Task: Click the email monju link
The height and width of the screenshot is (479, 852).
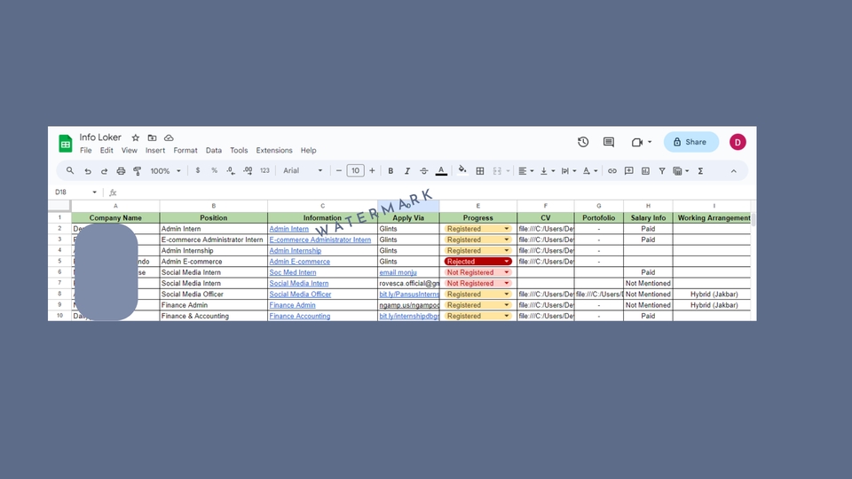Action: (398, 272)
